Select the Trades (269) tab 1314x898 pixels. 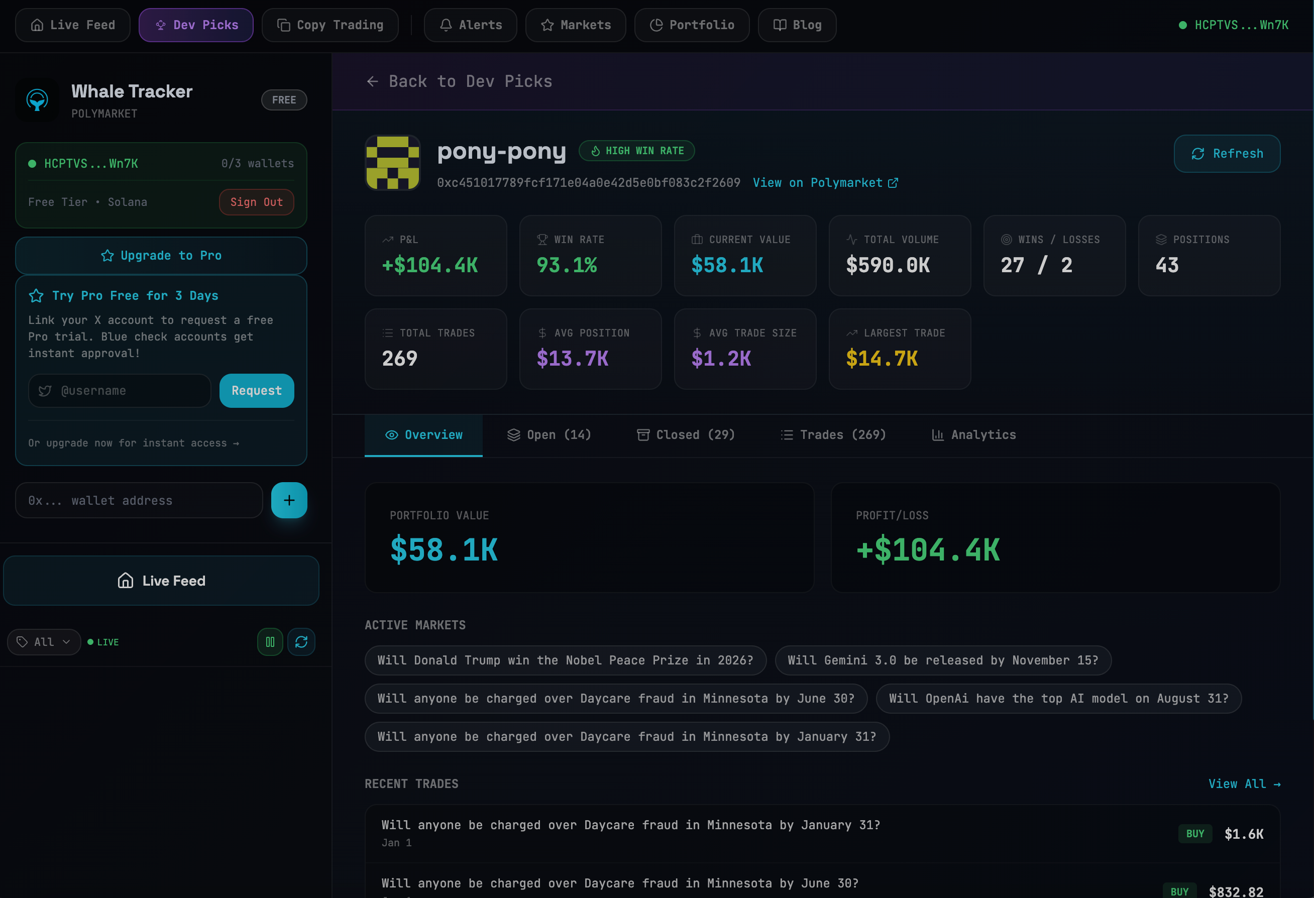833,435
